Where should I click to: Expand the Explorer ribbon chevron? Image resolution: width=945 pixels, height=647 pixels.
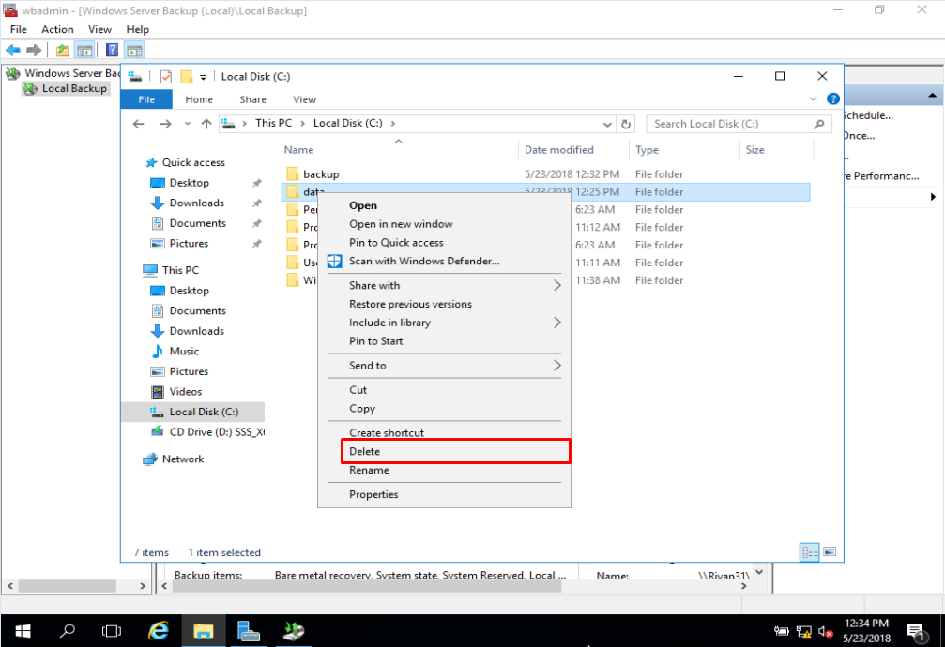(x=813, y=98)
